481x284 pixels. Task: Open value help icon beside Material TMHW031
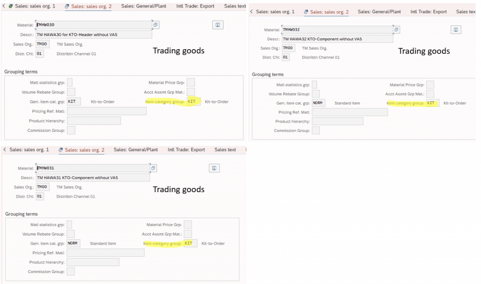pyautogui.click(x=153, y=168)
